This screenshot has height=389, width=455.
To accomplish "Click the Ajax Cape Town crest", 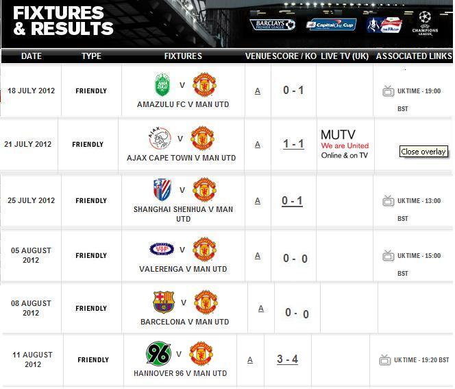I will coord(160,138).
